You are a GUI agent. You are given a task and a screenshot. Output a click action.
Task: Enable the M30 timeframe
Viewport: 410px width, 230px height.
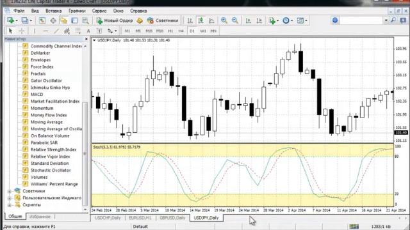pyautogui.click(x=160, y=31)
